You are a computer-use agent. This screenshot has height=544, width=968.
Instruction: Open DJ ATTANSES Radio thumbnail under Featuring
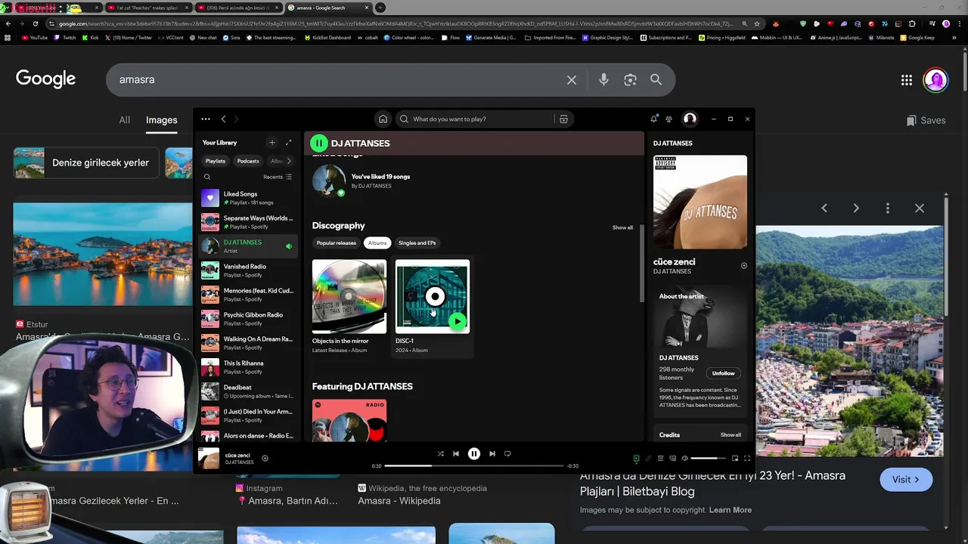[349, 420]
